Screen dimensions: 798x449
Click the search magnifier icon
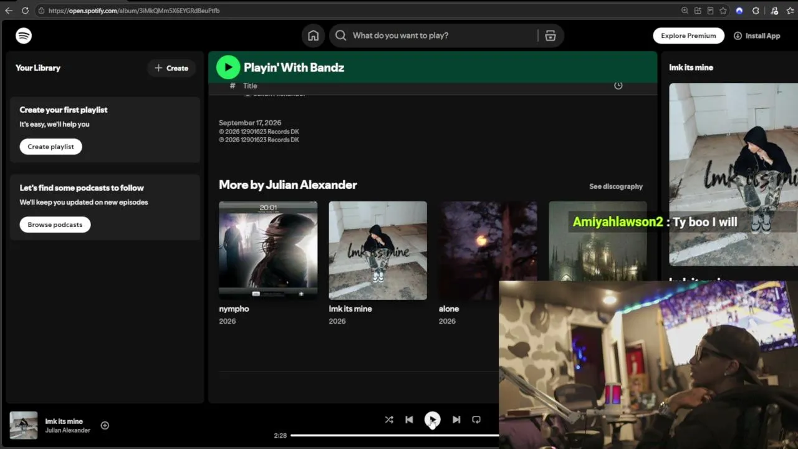click(340, 36)
